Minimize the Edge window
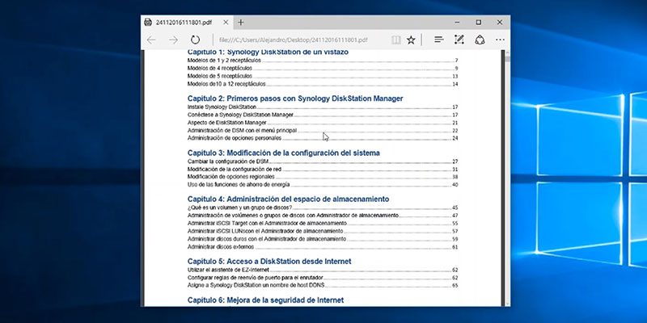 click(x=457, y=23)
